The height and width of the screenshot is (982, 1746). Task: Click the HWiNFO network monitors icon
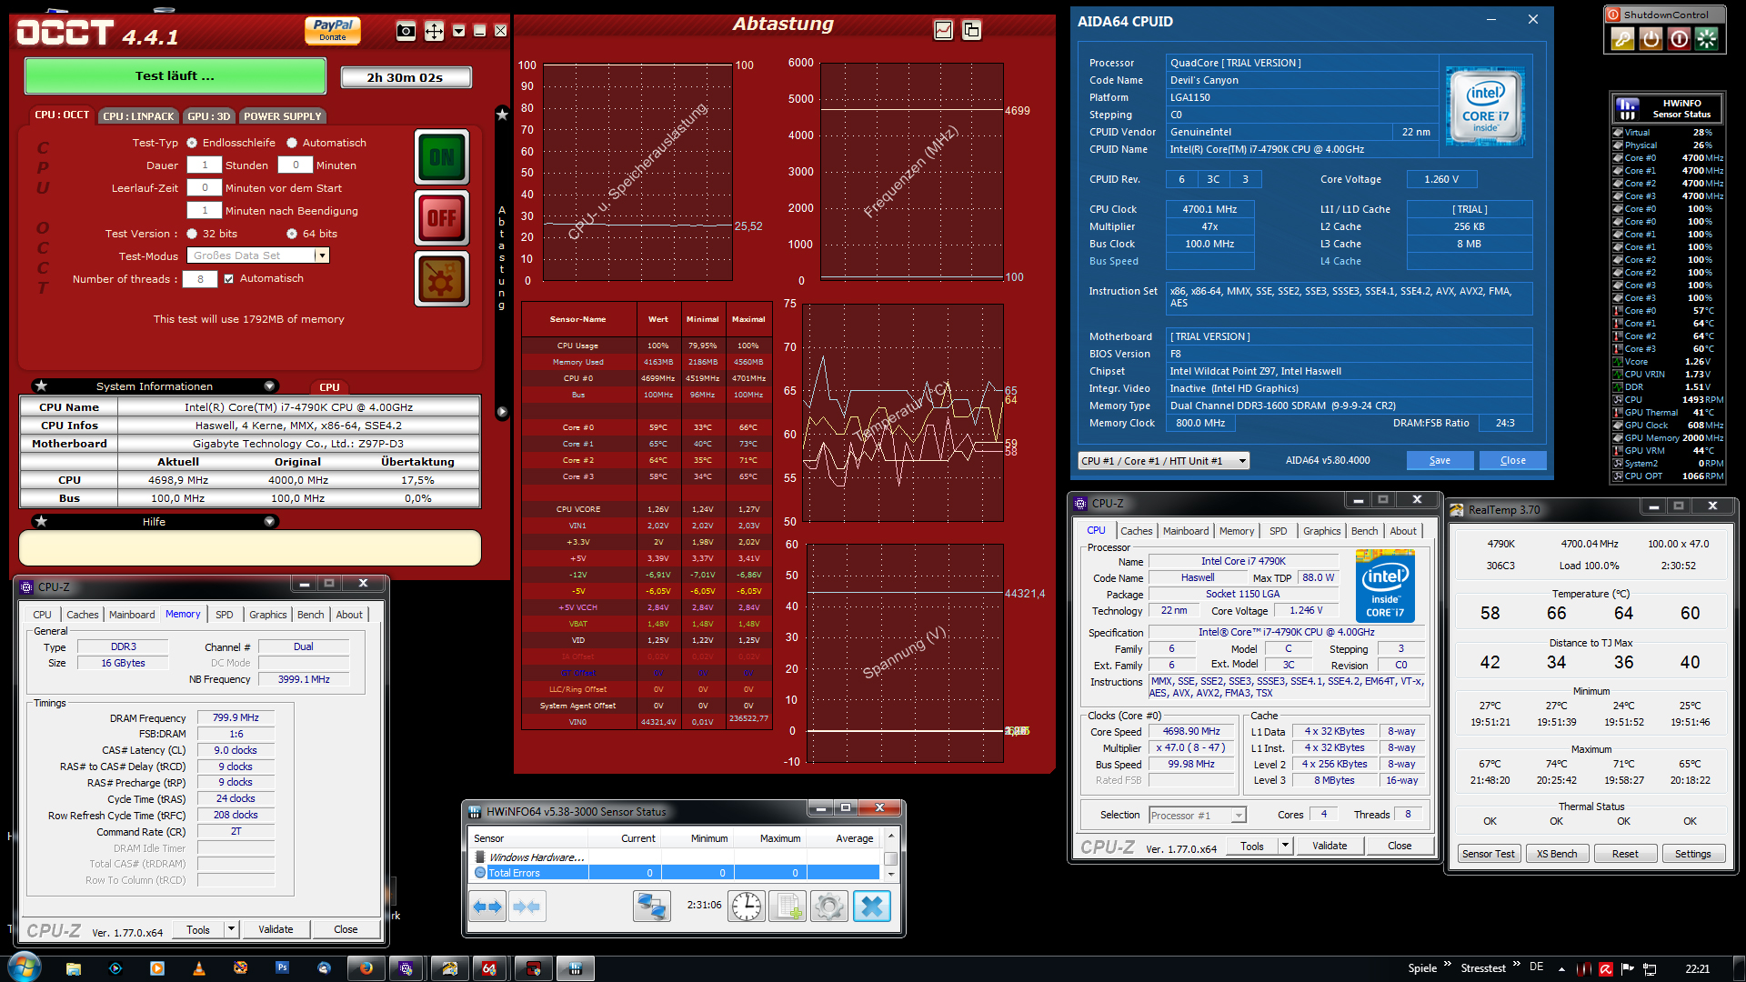[x=651, y=907]
